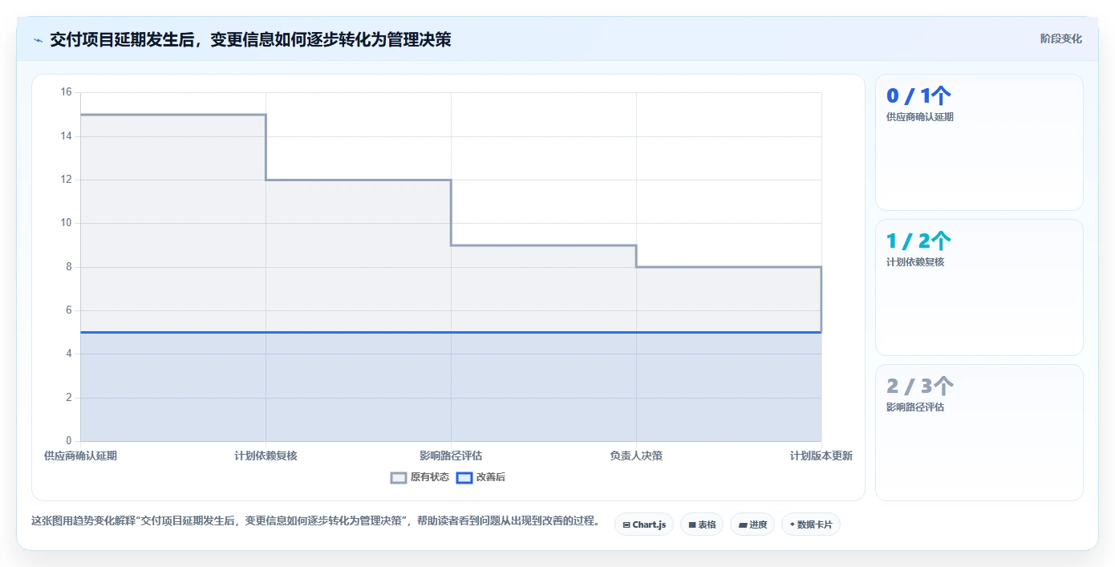Click the 表格 tag chip
Screen dimensions: 1115x567
[702, 524]
